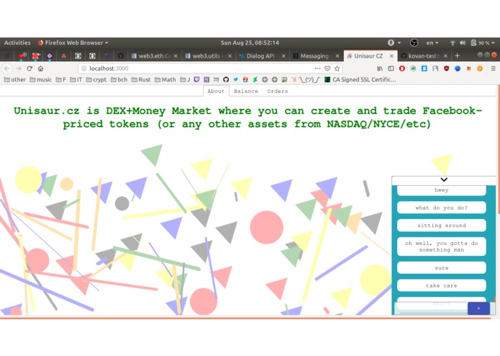This screenshot has width=500, height=356.
Task: Open Twitter bookmark icon in bookmarks toolbar
Action: (x=236, y=79)
